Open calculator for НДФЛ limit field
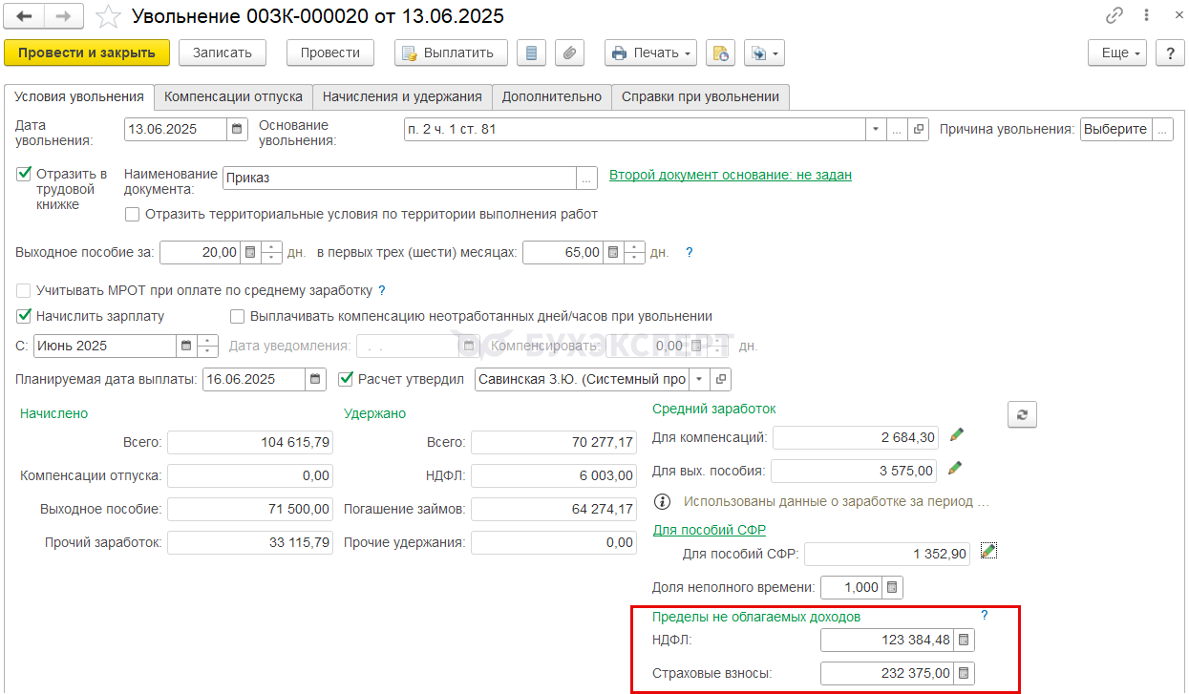1189x694 pixels. click(x=965, y=640)
